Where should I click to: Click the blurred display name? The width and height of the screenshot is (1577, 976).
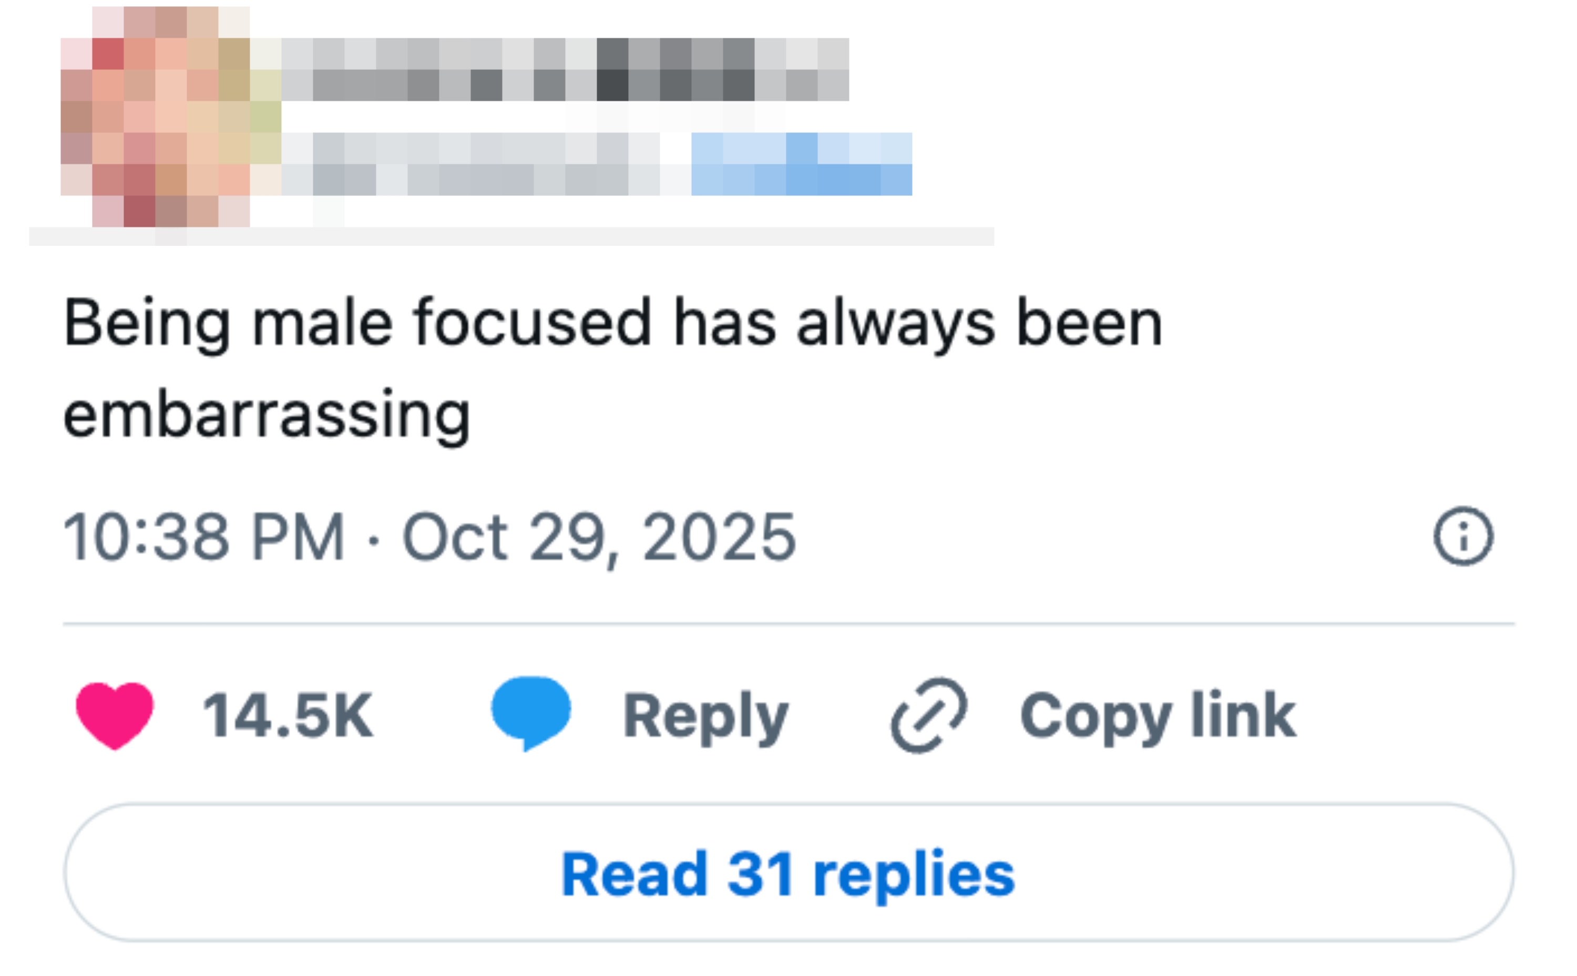tap(565, 69)
